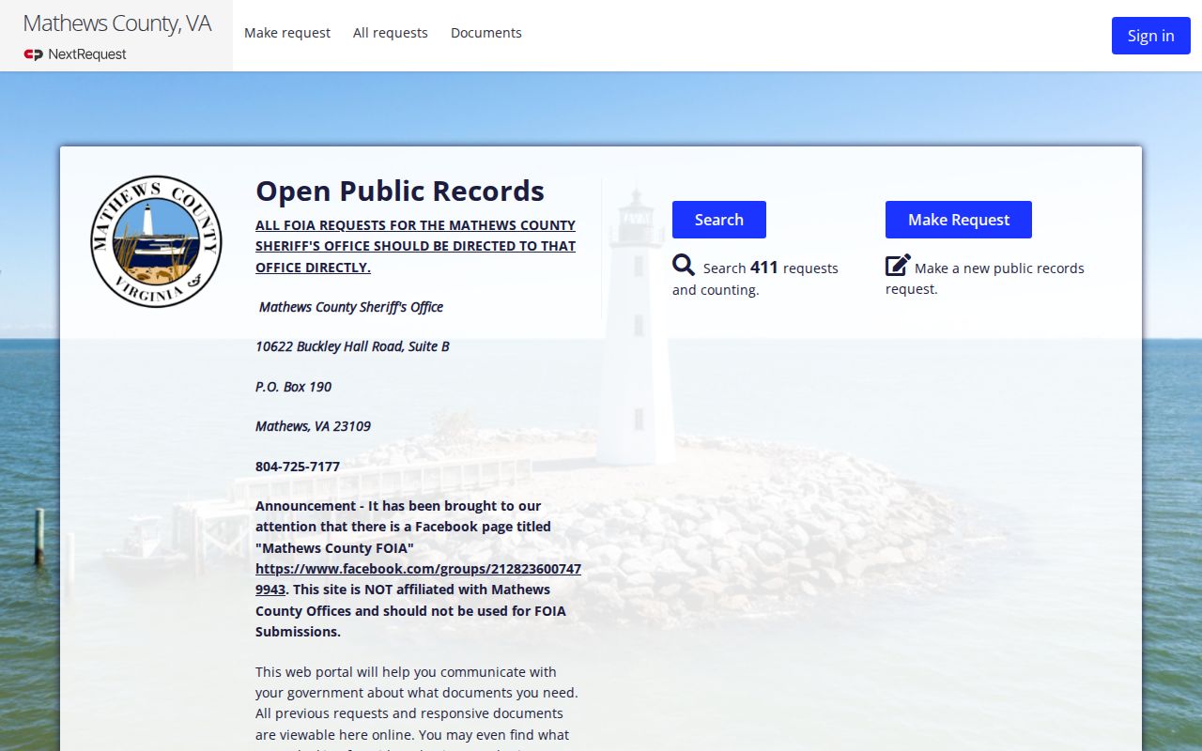Open the Make request menu item
The width and height of the screenshot is (1202, 751).
[287, 33]
